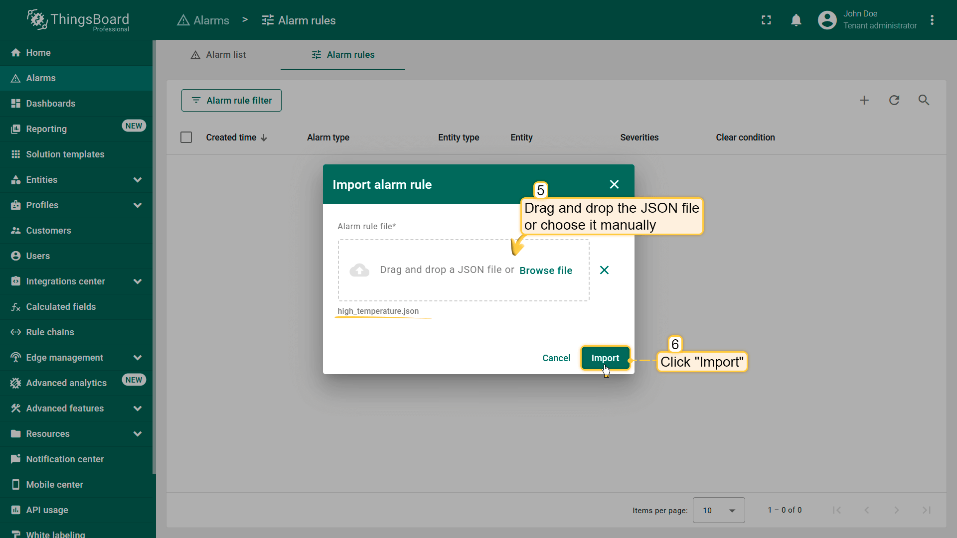The width and height of the screenshot is (957, 538).
Task: Expand the Profiles sidebar section
Action: pyautogui.click(x=138, y=205)
